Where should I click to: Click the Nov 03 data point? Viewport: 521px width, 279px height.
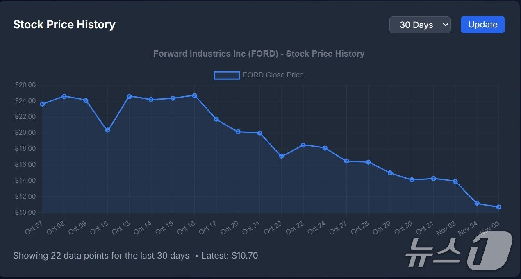coord(455,181)
